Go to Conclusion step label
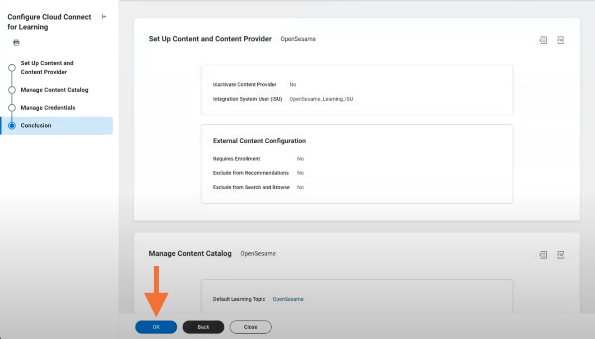This screenshot has height=339, width=595. coord(36,125)
